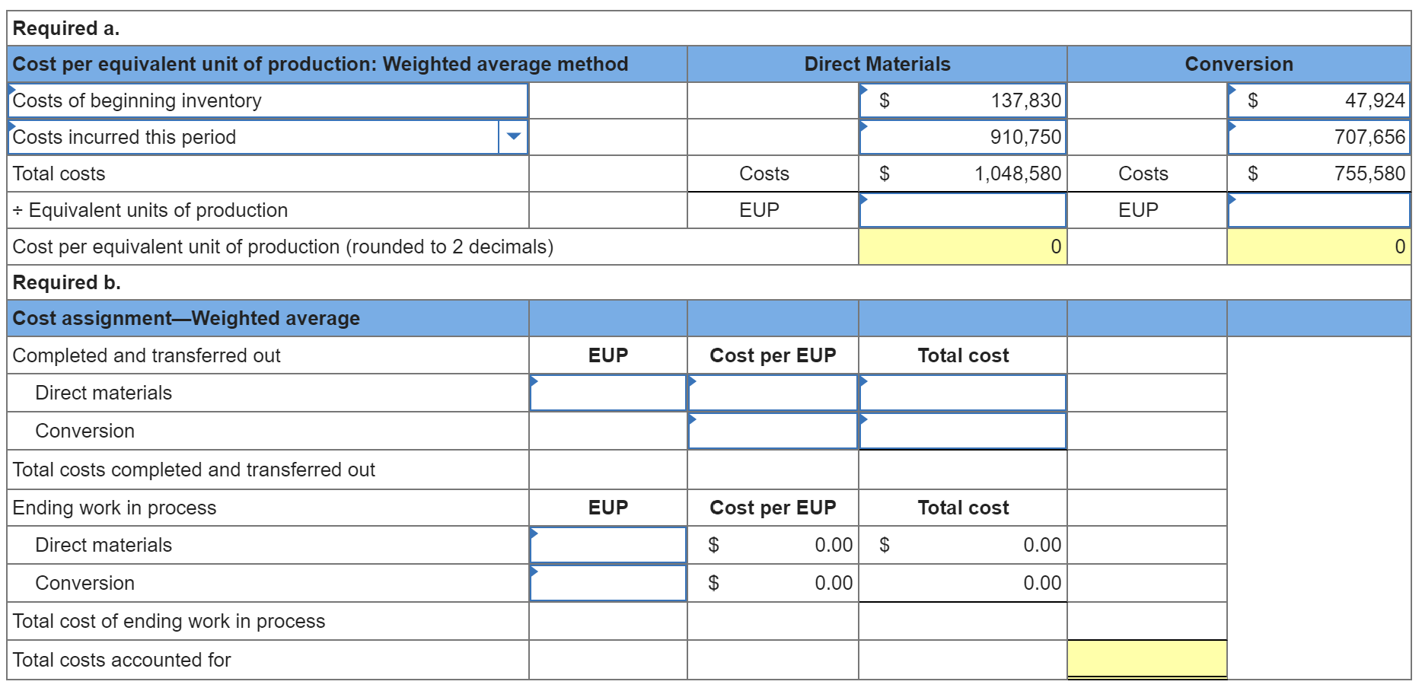Edit the Direct Materials beginning inventory cost 137,830
The height and width of the screenshot is (691, 1422).
[x=963, y=100]
